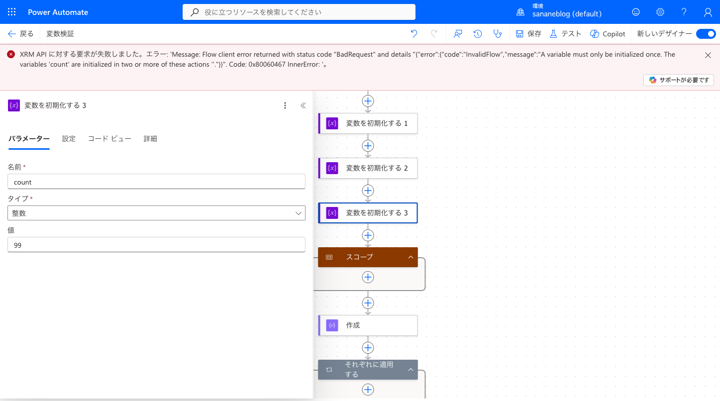Collapse the それぞれに適用する block chevron
The width and height of the screenshot is (720, 401).
pos(411,370)
